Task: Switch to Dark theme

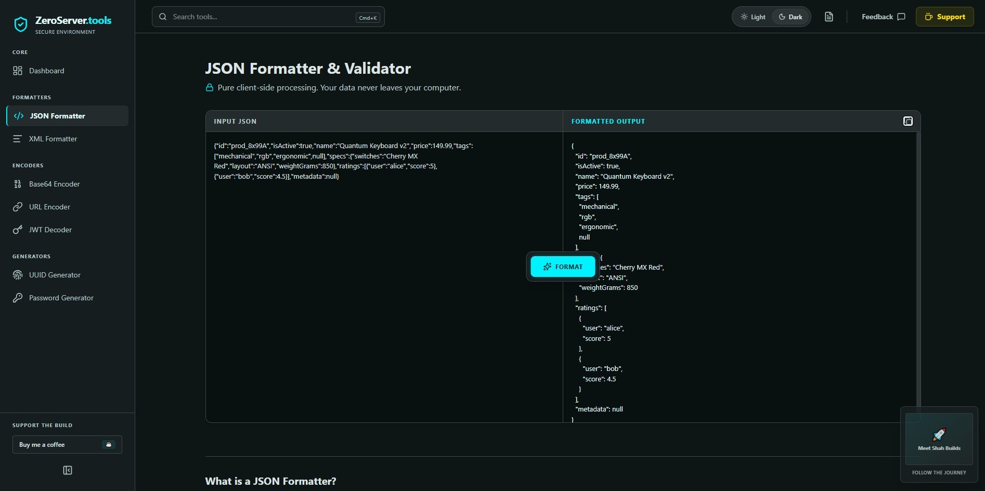Action: (x=790, y=17)
